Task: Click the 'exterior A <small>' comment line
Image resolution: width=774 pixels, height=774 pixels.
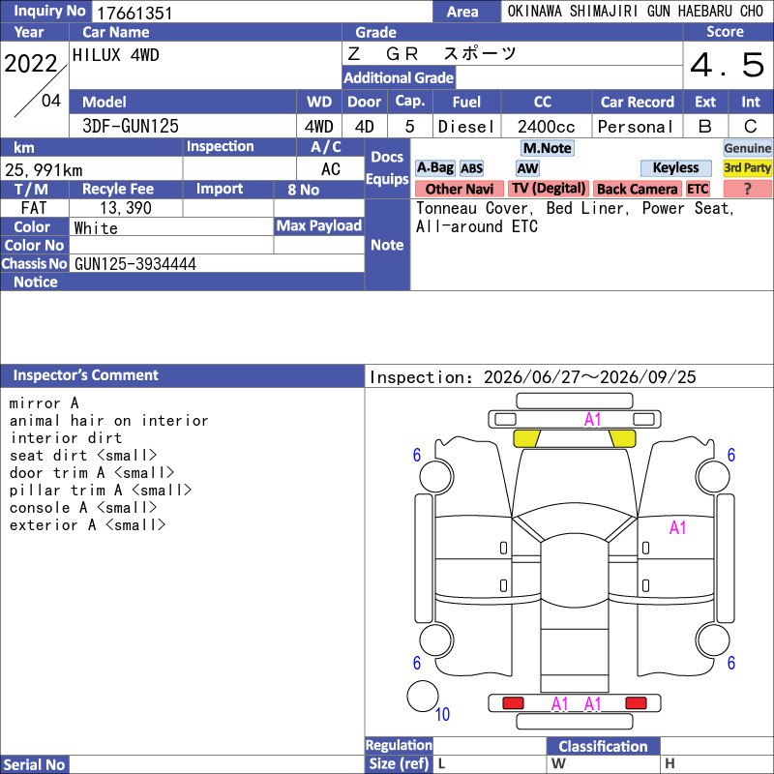Action: 87,525
